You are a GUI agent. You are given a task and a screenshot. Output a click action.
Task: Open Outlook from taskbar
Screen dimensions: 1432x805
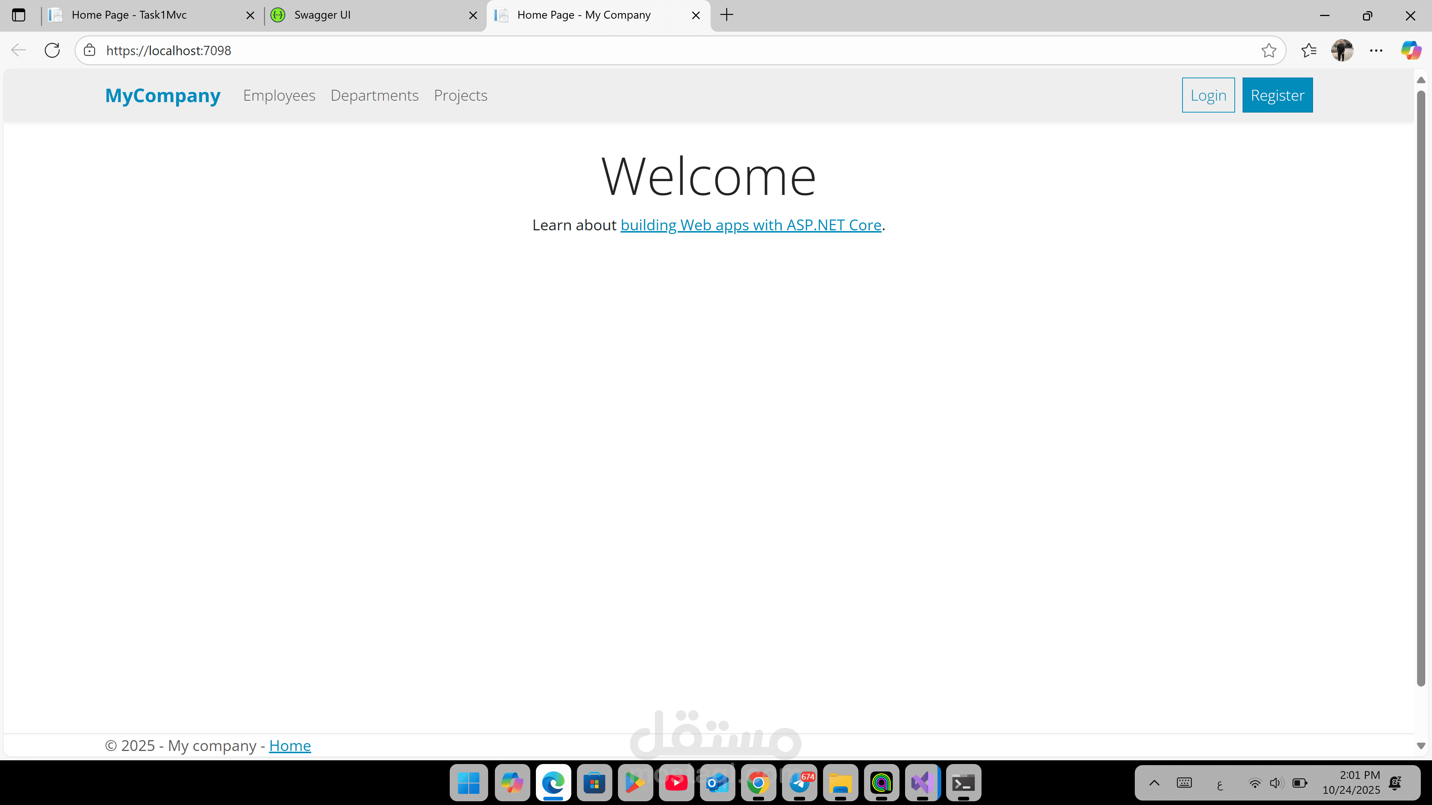click(717, 783)
